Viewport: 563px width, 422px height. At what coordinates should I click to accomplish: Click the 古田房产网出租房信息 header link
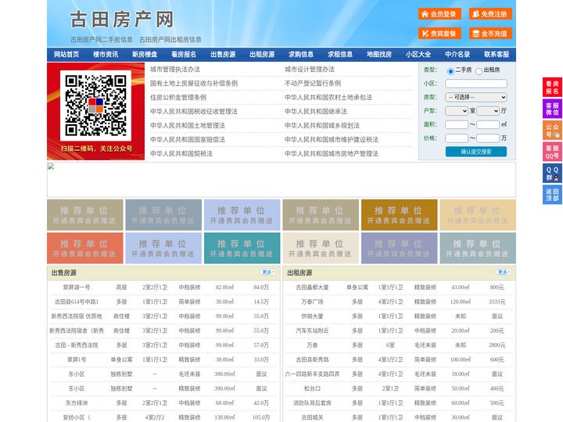point(170,40)
